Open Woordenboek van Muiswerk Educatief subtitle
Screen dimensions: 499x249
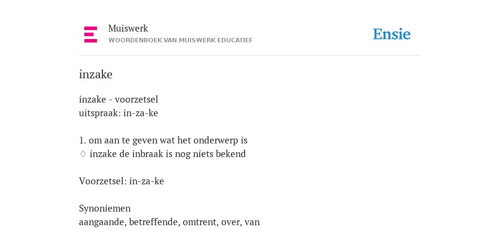(x=180, y=40)
